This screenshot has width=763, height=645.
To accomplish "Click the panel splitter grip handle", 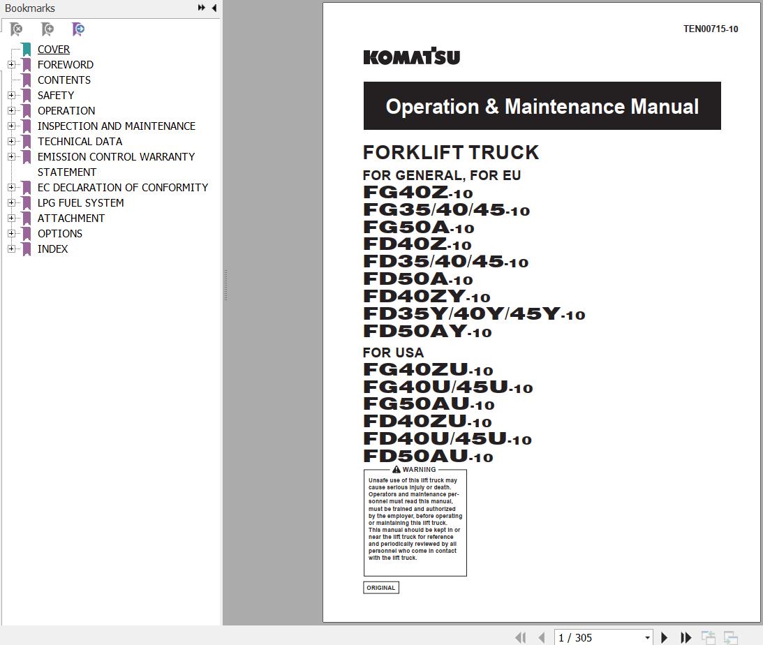I will [225, 285].
